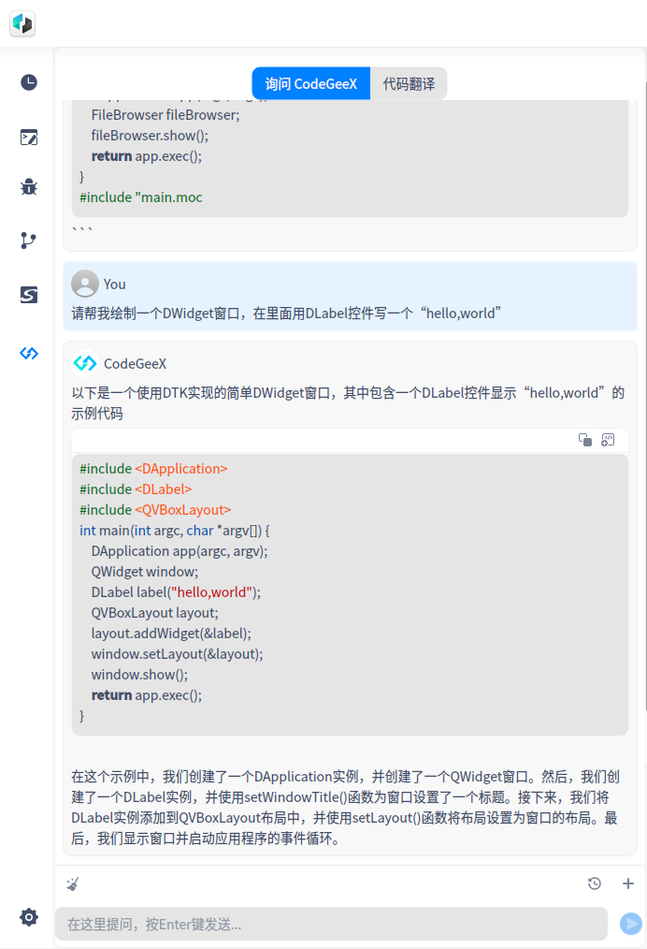The width and height of the screenshot is (647, 949).
Task: Click the line #include <DLabel>
Action: tap(136, 489)
